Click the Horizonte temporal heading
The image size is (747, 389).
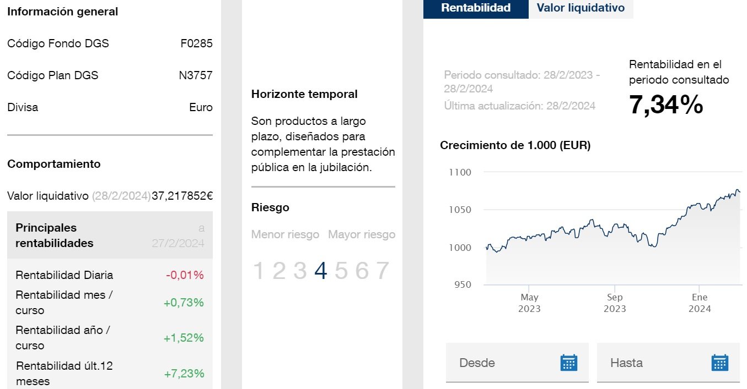click(304, 94)
